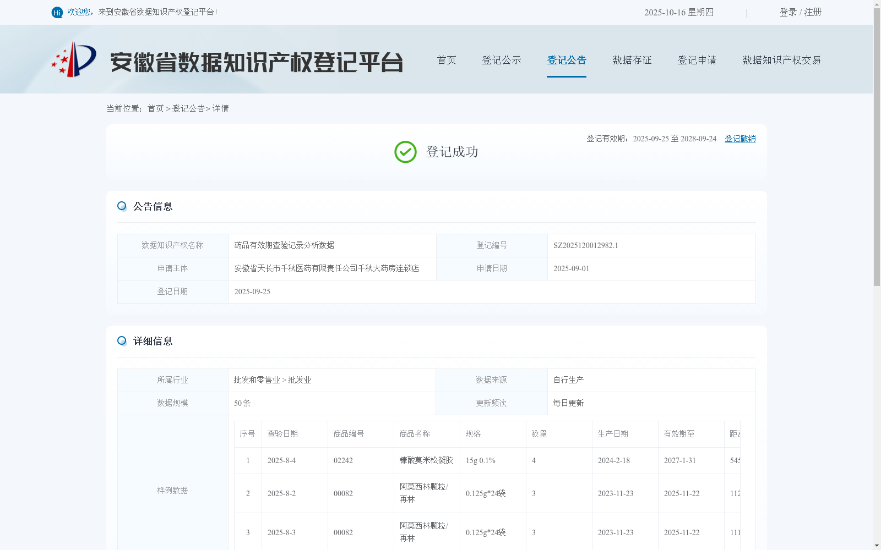
Task: Click the 注册 register link
Action: coord(813,12)
